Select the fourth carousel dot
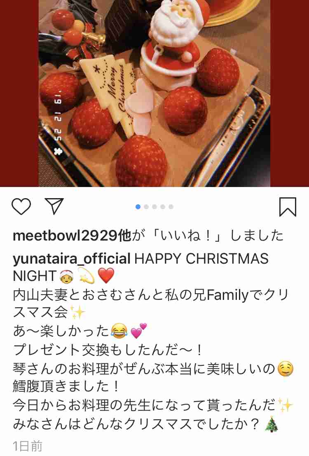 pyautogui.click(x=163, y=207)
